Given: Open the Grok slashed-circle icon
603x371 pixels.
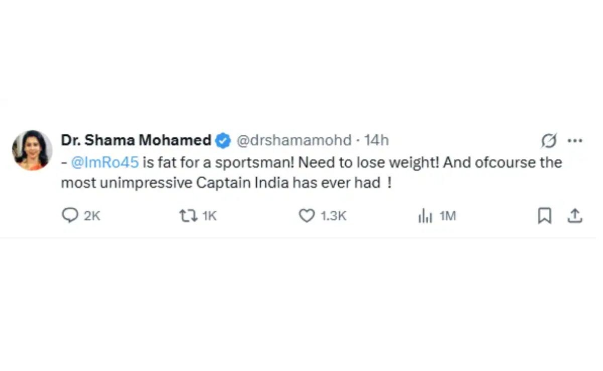Looking at the screenshot, I should point(549,141).
